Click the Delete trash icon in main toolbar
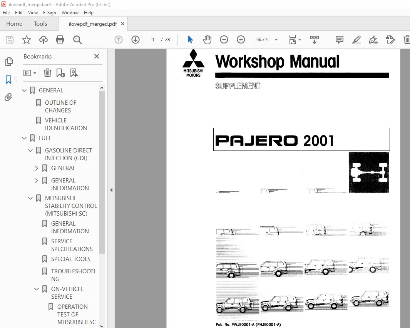 coord(407,40)
